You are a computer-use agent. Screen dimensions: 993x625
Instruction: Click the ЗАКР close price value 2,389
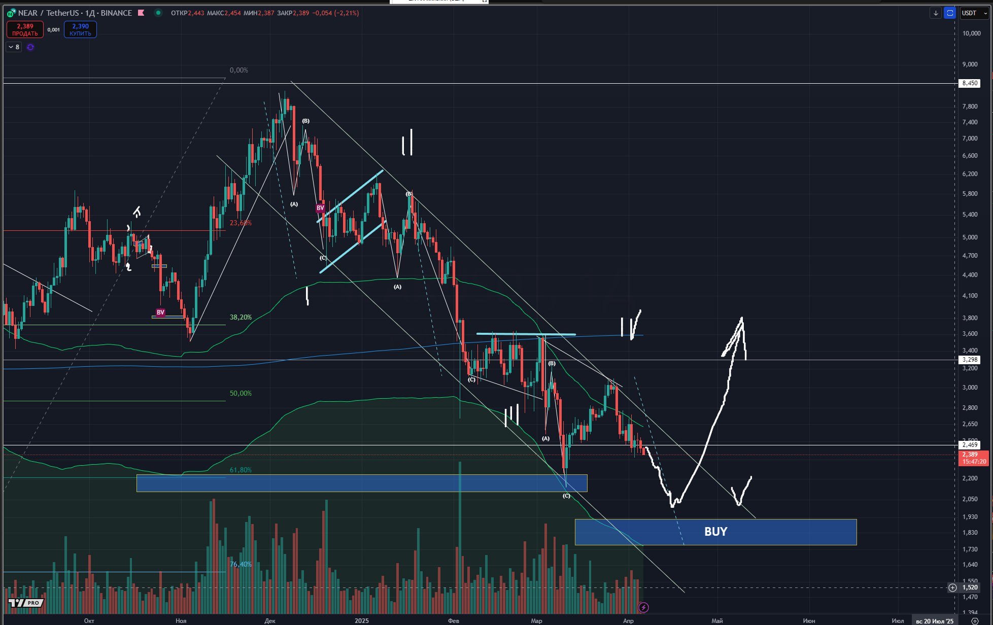301,13
